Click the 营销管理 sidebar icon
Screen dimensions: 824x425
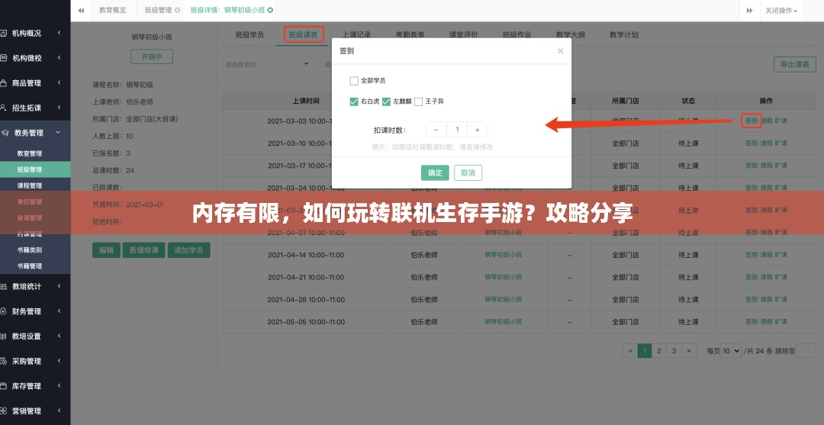pyautogui.click(x=3, y=411)
